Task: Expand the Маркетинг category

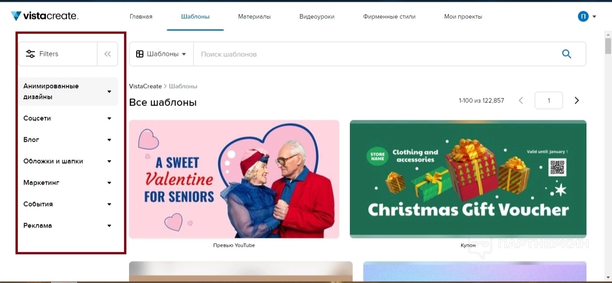Action: tap(68, 183)
